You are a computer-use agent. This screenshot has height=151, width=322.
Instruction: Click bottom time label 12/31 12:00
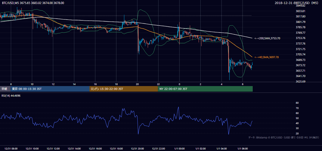(x=53, y=149)
